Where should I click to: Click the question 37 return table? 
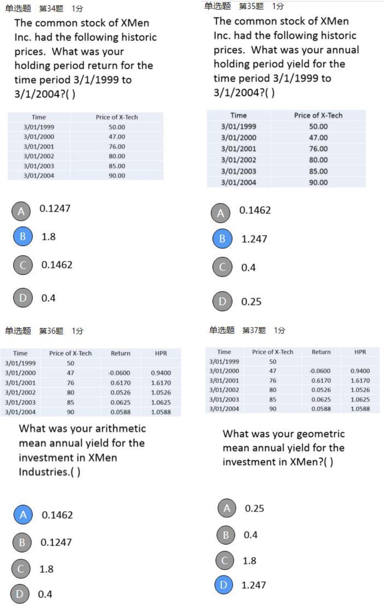point(292,380)
